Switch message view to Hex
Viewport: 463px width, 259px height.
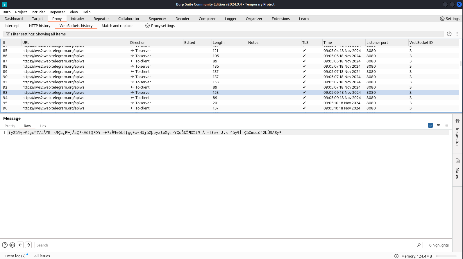pyautogui.click(x=43, y=126)
